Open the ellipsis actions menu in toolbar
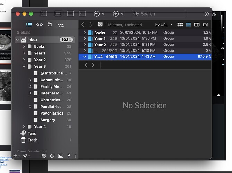This screenshot has width=232, height=173. pyautogui.click(x=99, y=14)
